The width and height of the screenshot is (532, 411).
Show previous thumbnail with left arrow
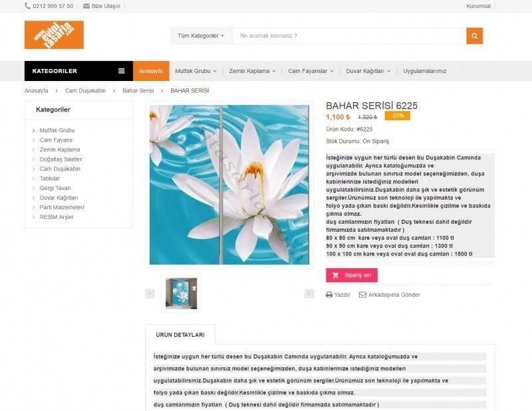coord(150,293)
